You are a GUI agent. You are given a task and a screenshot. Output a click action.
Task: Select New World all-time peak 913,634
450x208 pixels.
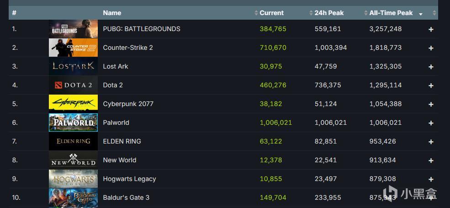(x=382, y=160)
